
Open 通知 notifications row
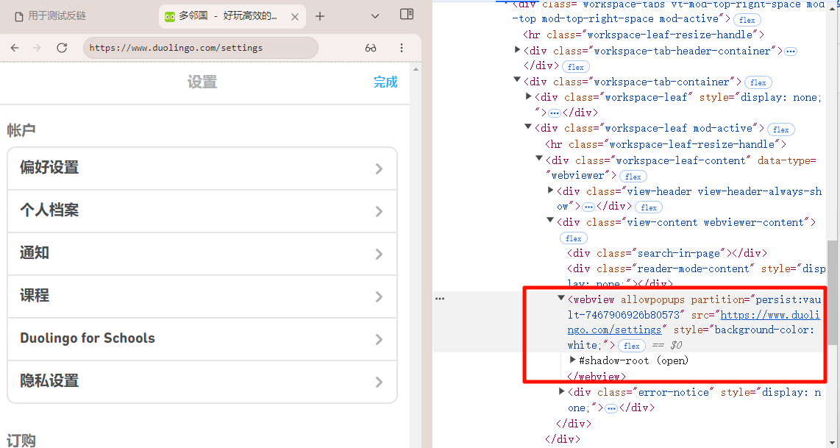tap(202, 254)
